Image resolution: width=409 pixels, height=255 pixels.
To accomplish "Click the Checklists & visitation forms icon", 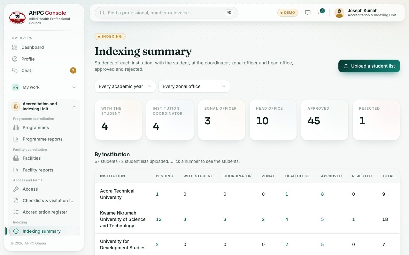I will [x=16, y=201].
